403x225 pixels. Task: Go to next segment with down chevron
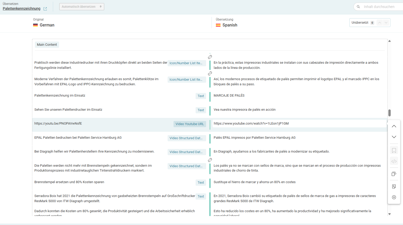click(394, 137)
